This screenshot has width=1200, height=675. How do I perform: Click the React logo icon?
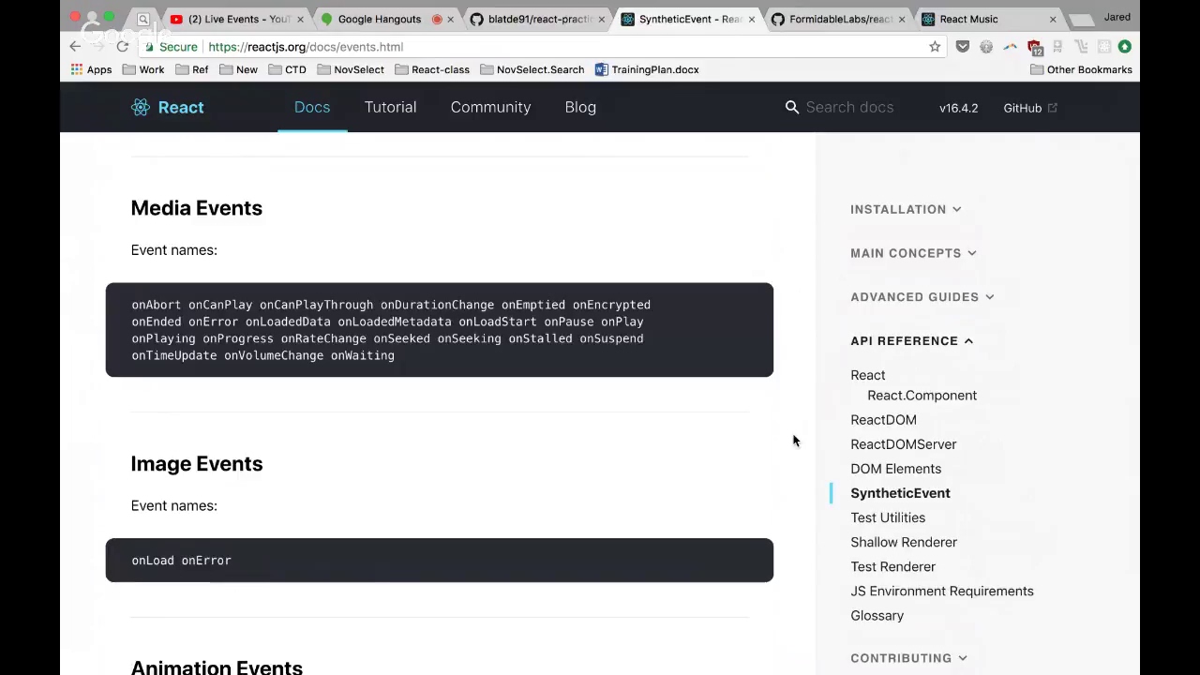pos(141,108)
